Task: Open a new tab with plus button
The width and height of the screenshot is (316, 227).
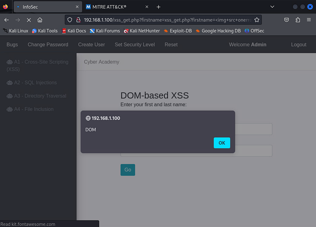Action: click(x=158, y=7)
